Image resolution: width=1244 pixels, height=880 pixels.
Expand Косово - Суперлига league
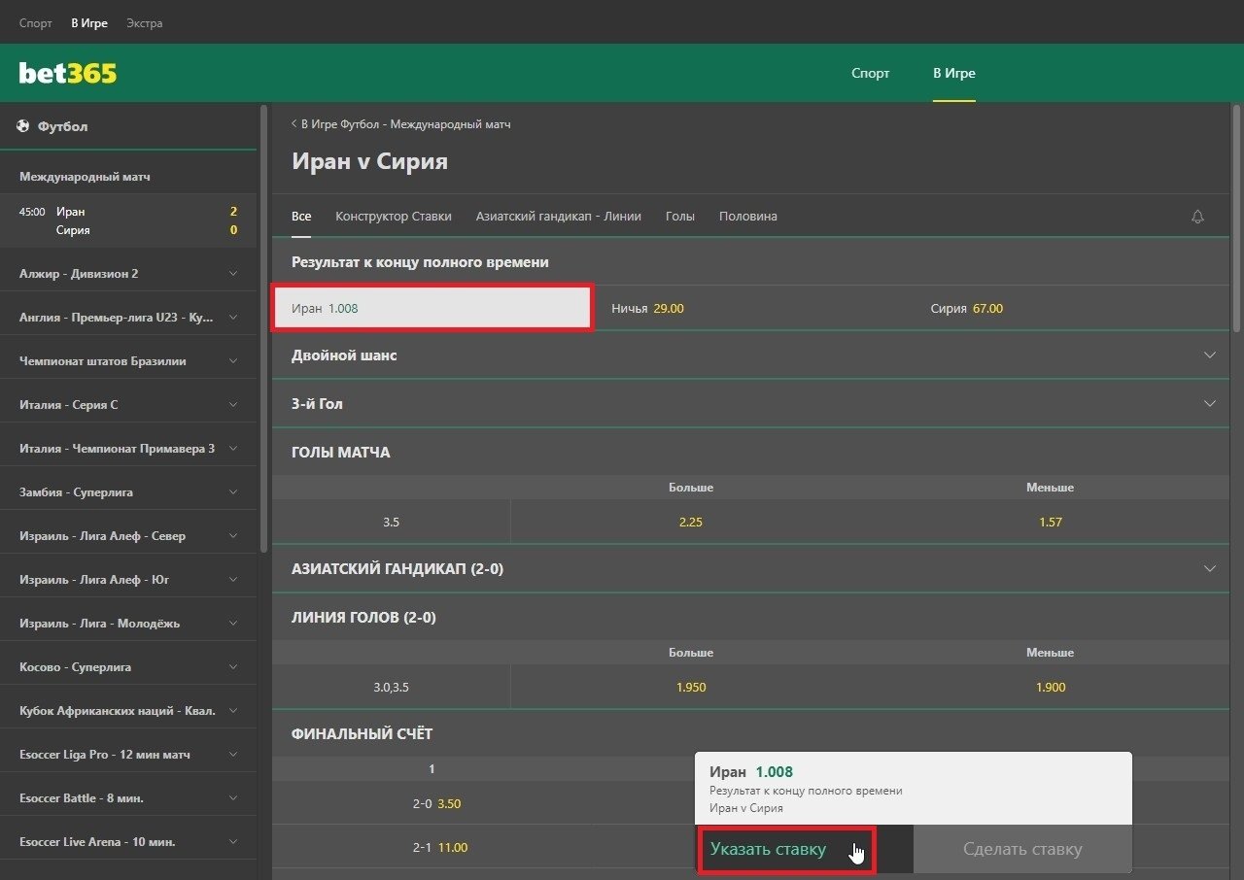[232, 667]
